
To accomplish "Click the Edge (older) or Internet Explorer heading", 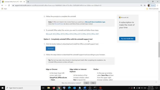I will click(x=78, y=70).
